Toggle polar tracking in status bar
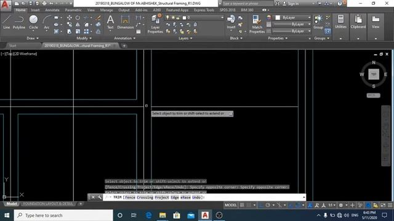This screenshot has width=394, height=221. tap(268, 205)
